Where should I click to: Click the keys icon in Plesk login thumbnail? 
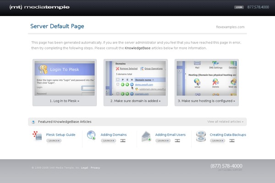[43, 70]
